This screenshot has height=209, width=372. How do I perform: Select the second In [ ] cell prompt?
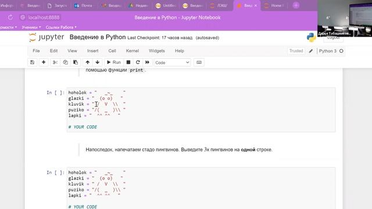tap(56, 172)
